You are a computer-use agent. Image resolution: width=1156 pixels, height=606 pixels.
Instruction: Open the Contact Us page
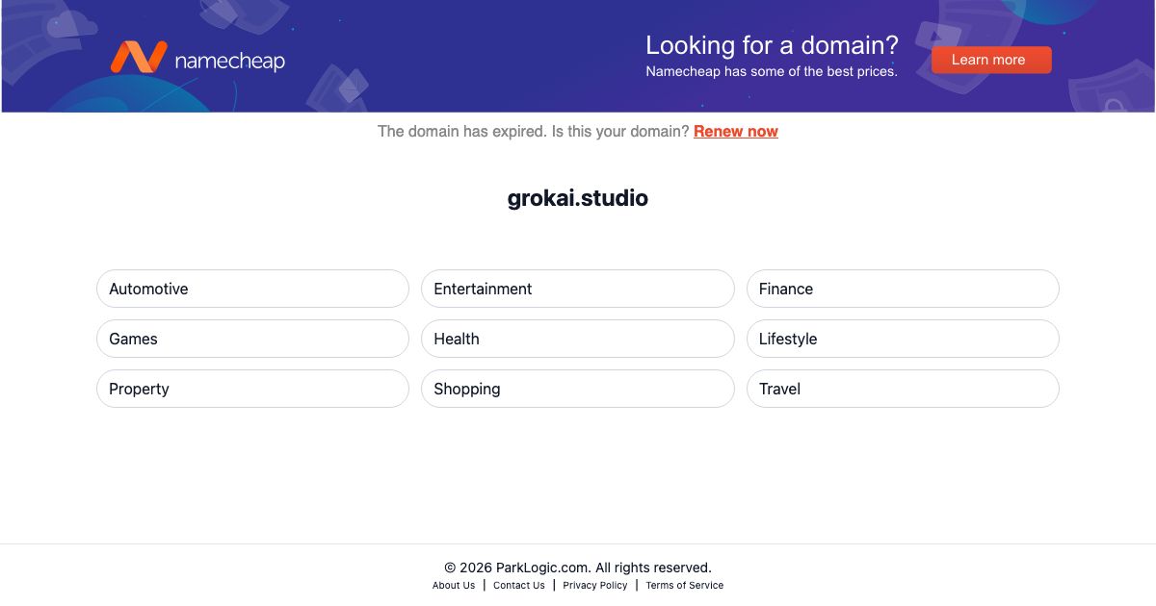tap(519, 585)
